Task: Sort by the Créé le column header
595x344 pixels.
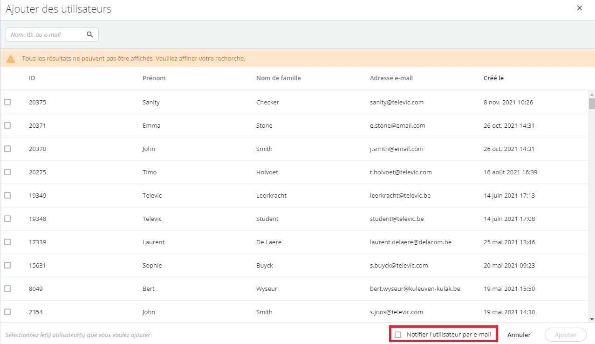Action: pyautogui.click(x=494, y=78)
